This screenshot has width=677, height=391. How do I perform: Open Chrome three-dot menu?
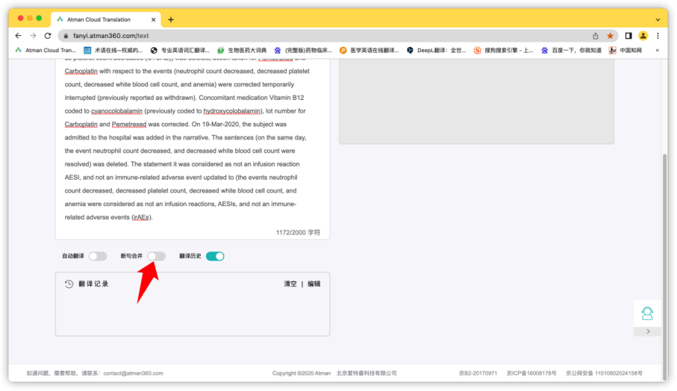pos(658,36)
